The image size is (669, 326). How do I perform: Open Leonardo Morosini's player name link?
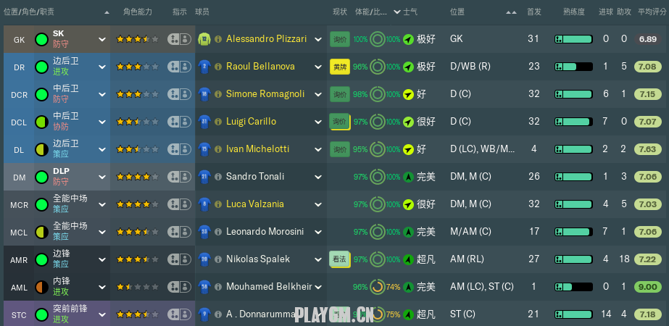[265, 232]
